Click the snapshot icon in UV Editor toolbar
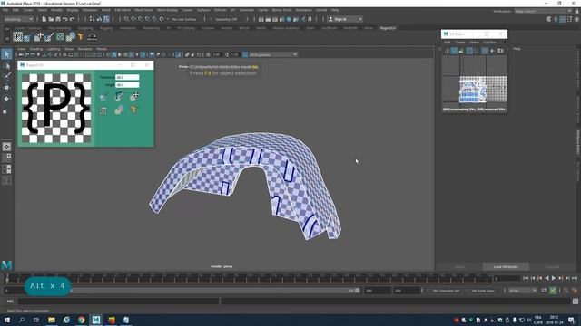The width and height of the screenshot is (581, 326). coord(500,51)
